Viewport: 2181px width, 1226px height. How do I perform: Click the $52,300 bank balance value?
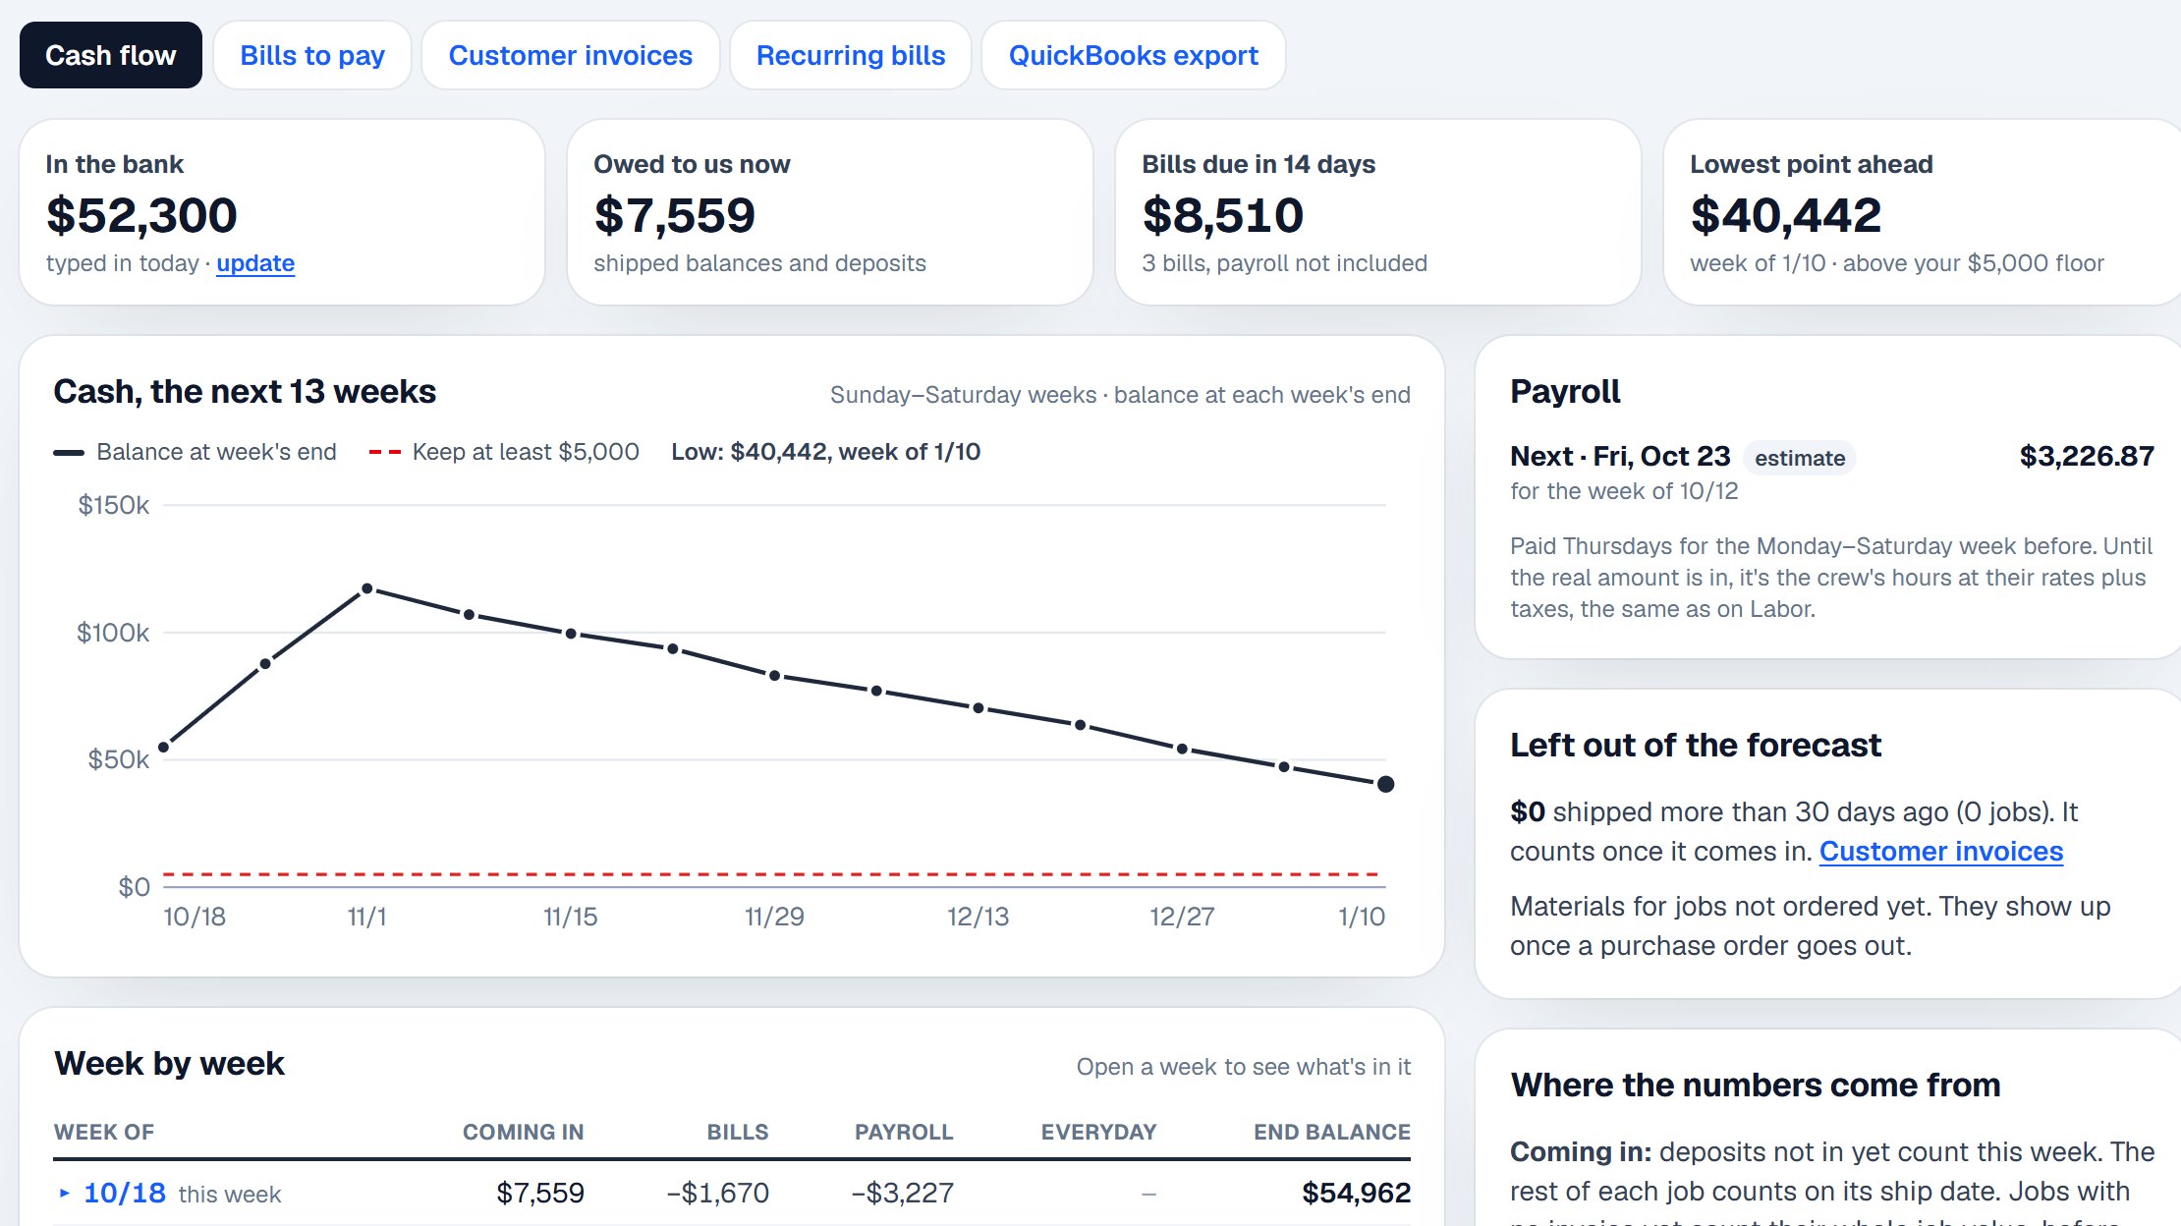141,215
